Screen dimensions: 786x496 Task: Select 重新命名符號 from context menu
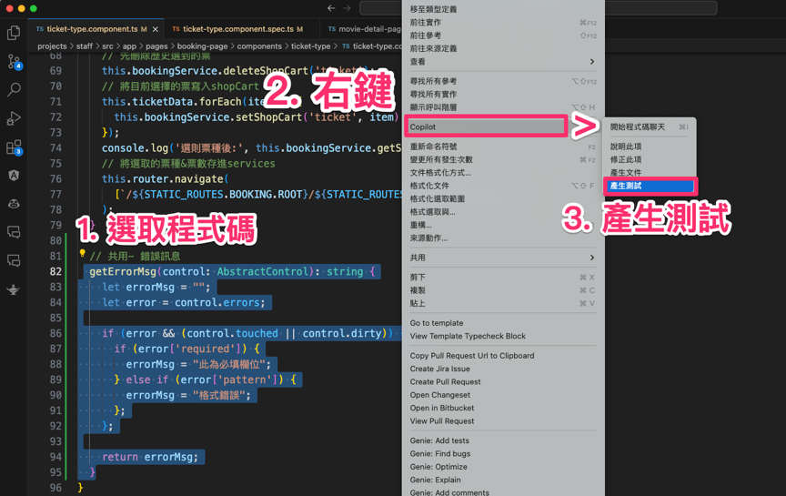pyautogui.click(x=503, y=147)
